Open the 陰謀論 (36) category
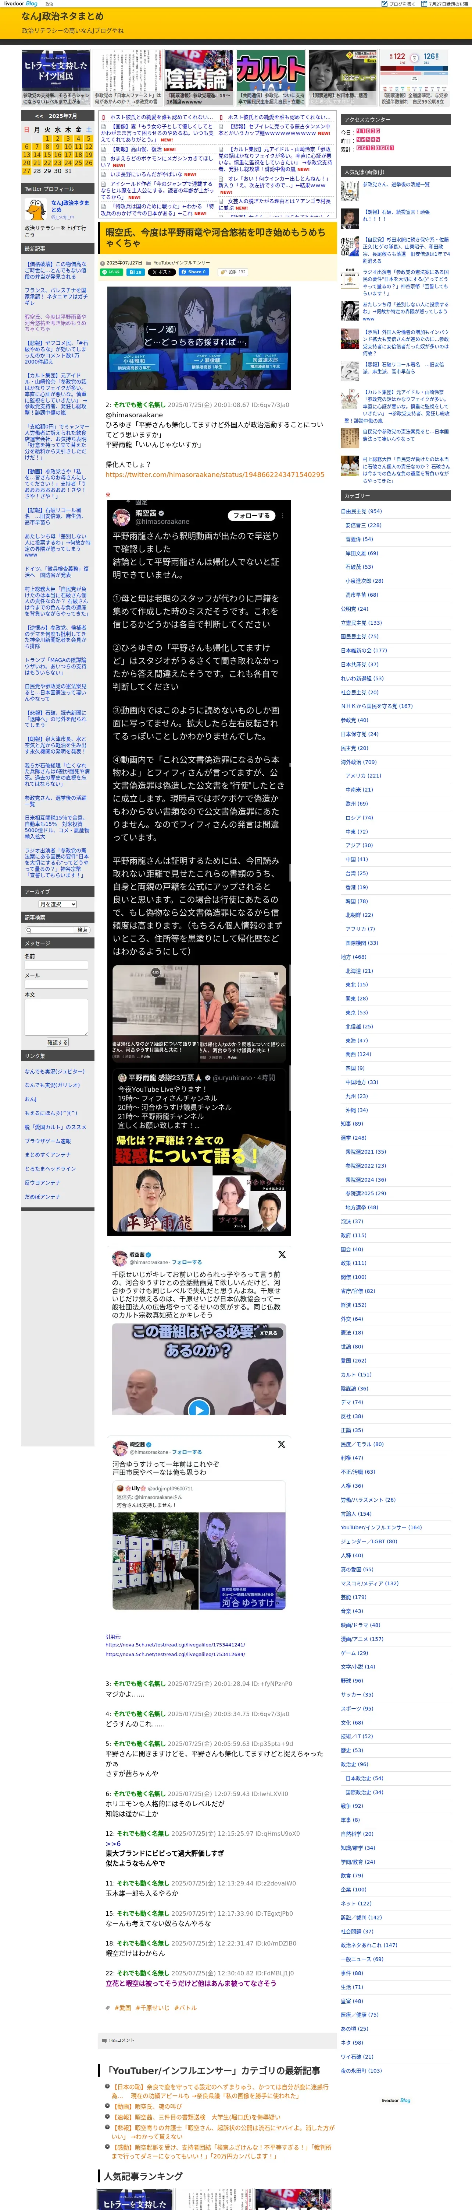Viewport: 472px width, 2210px height. 355,1388
